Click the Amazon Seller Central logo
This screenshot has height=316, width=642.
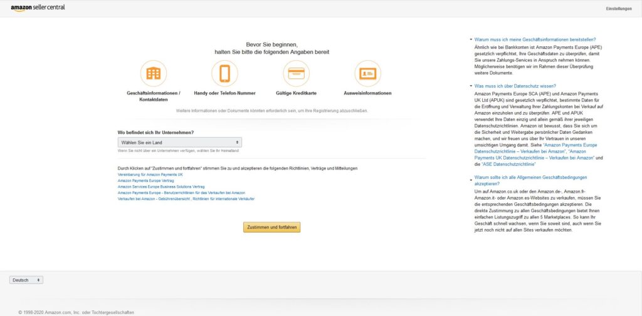pos(38,8)
